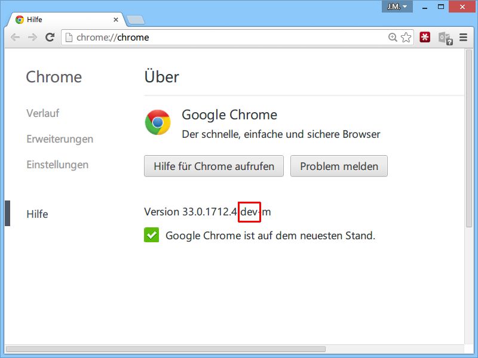Open Verlauf in the sidebar
The image size is (478, 358).
pos(42,113)
